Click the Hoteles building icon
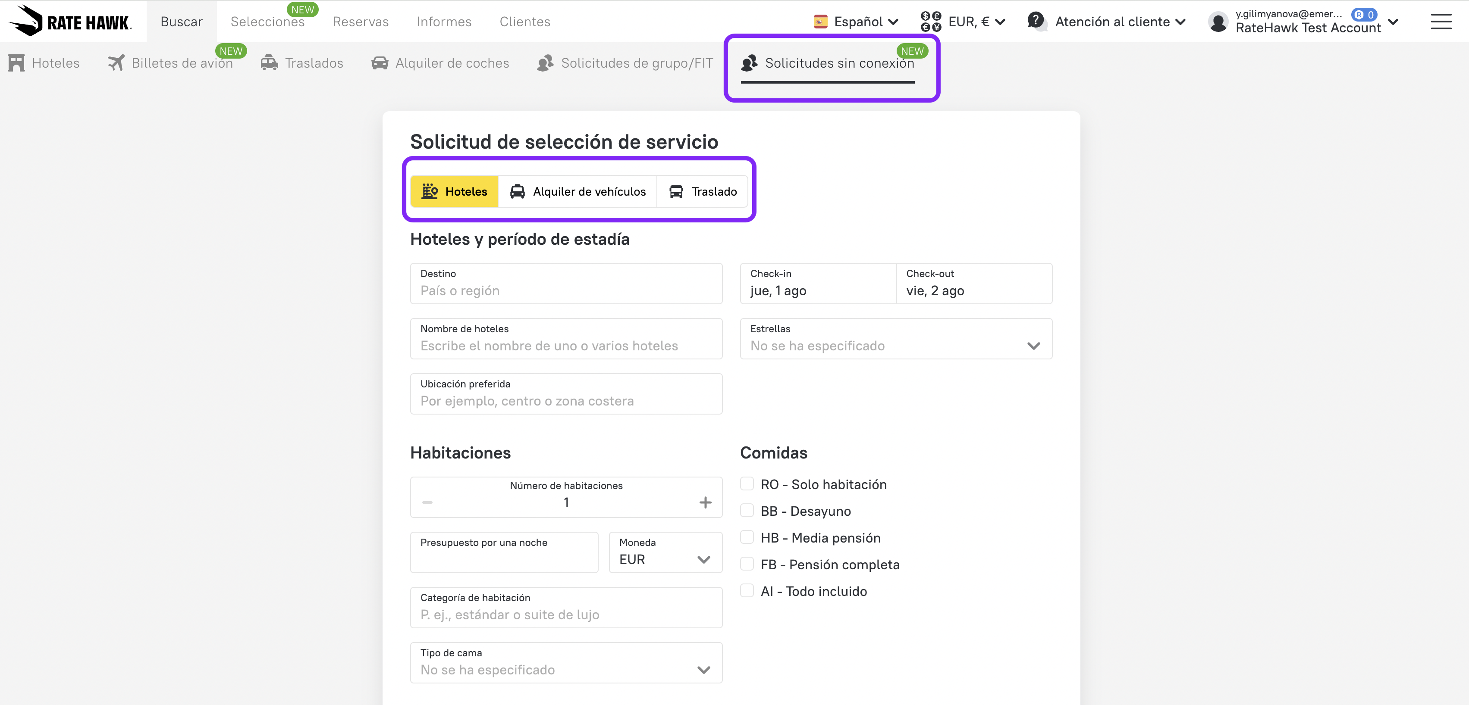The height and width of the screenshot is (705, 1469). [16, 63]
